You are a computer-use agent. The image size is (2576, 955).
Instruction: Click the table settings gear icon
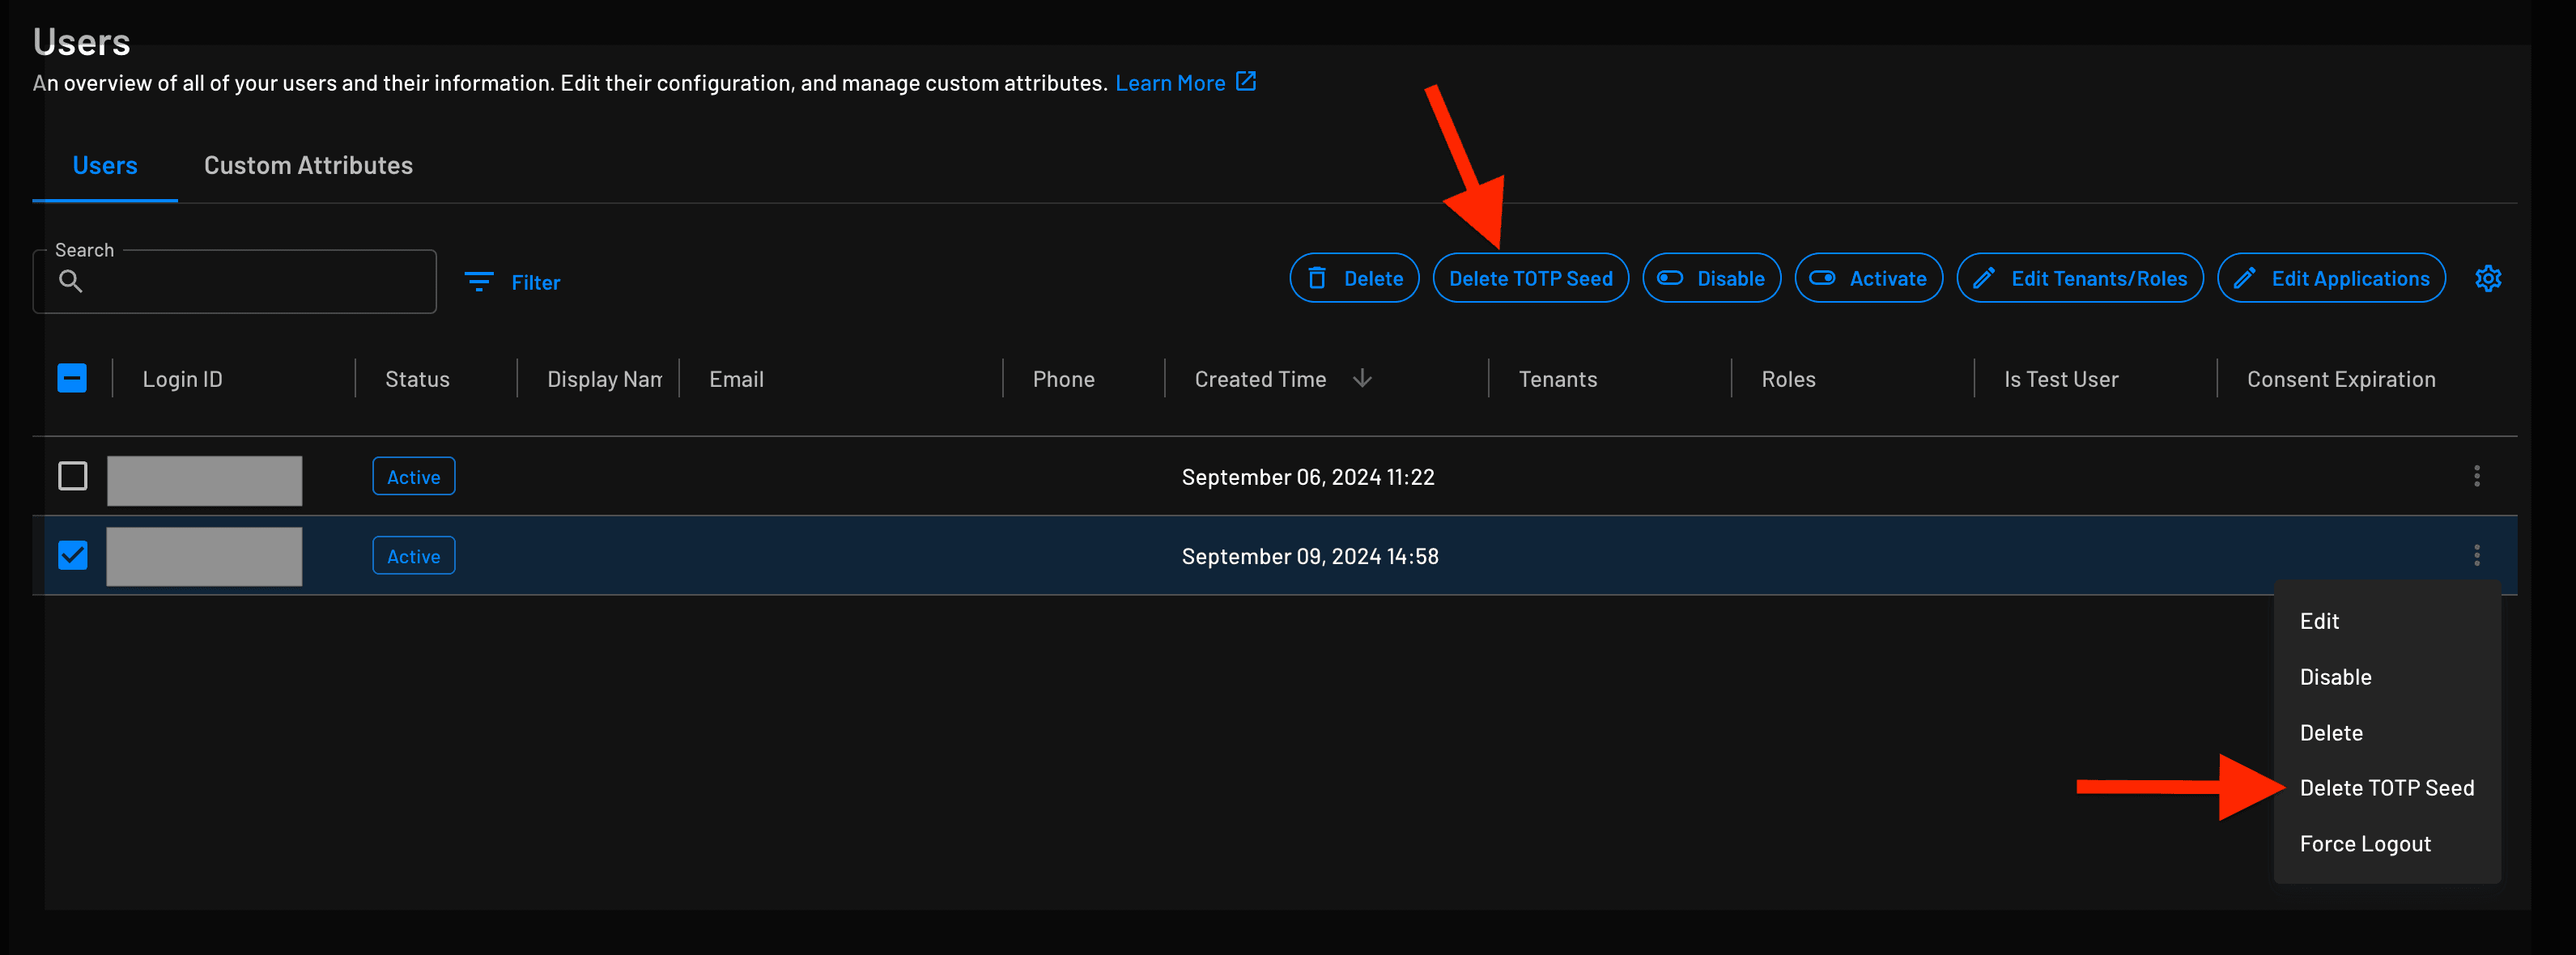[x=2488, y=278]
